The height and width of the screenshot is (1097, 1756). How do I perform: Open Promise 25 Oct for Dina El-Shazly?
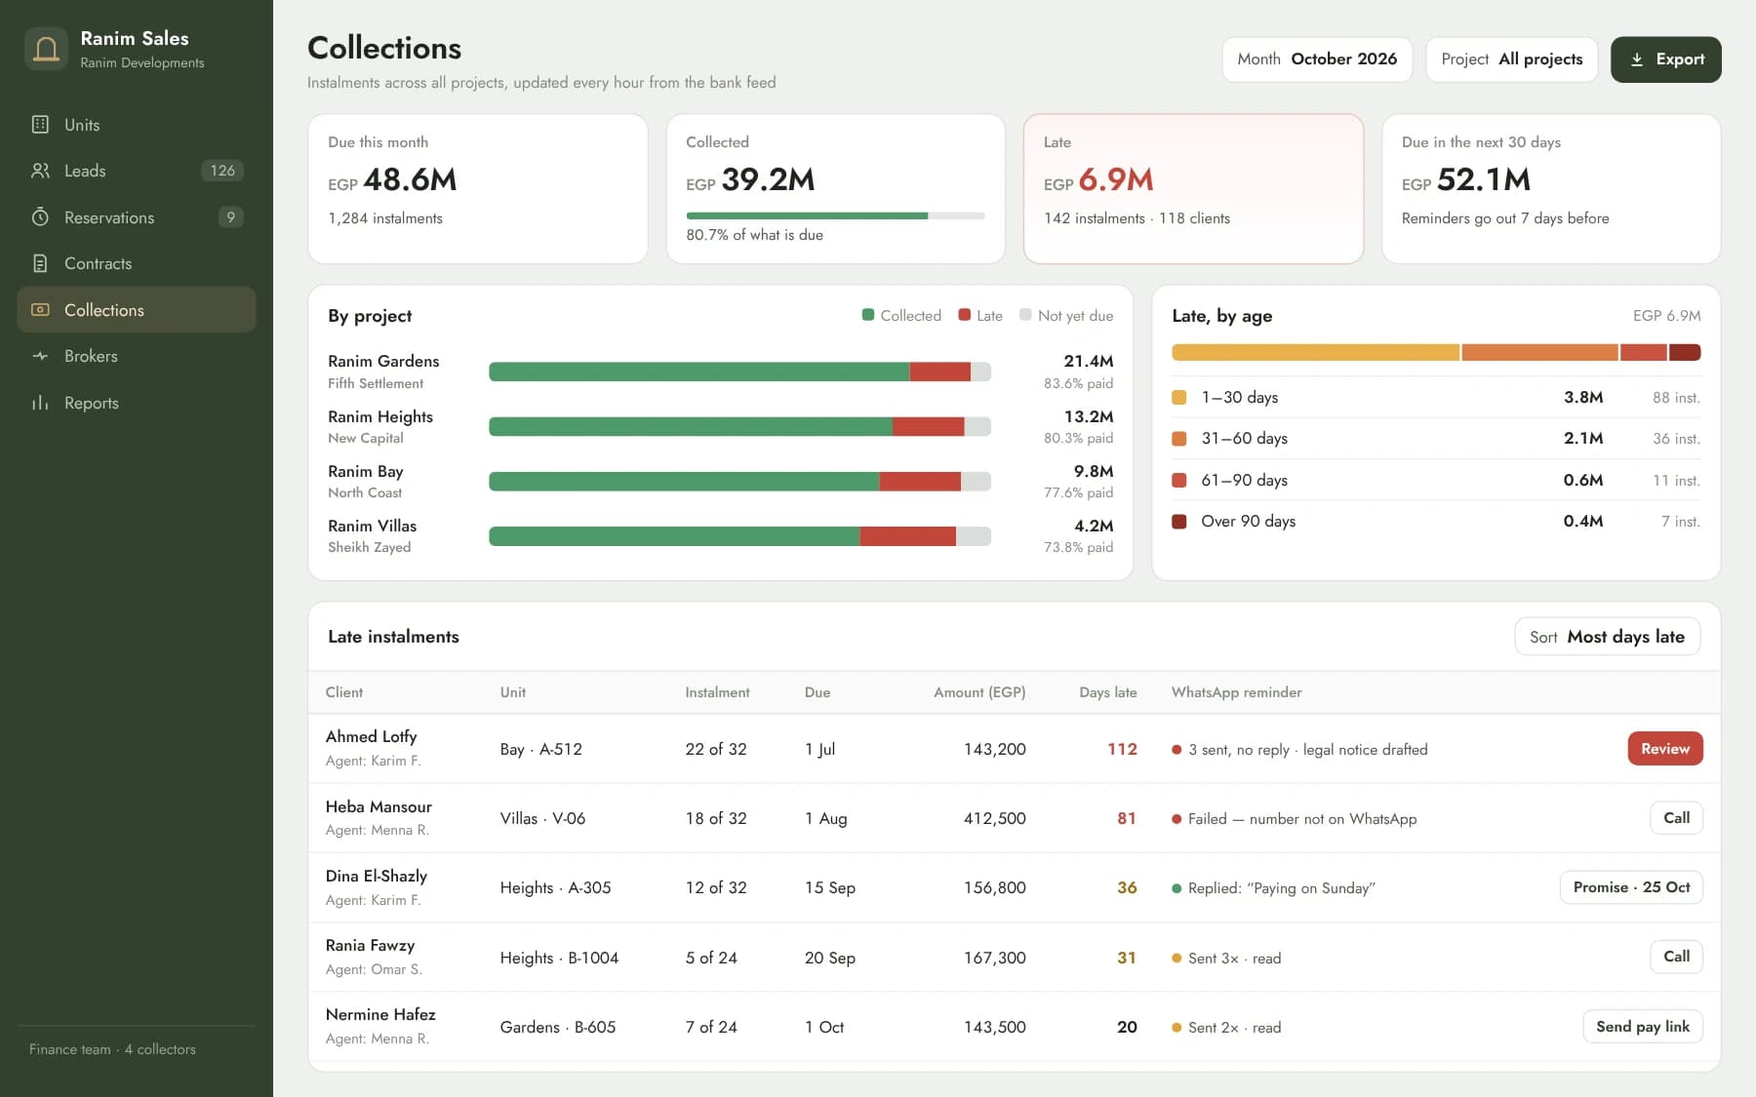click(1631, 887)
